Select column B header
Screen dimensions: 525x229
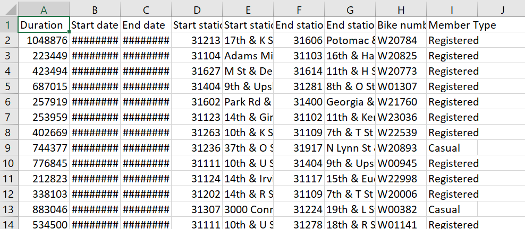(x=95, y=8)
